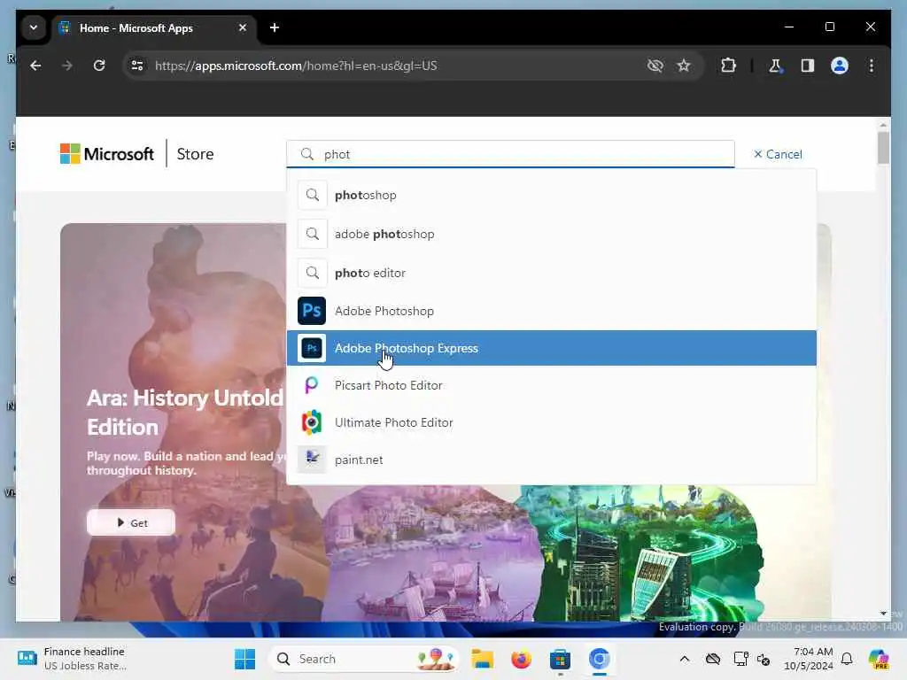Click the Picsart P logo icon
907x680 pixels.
312,385
